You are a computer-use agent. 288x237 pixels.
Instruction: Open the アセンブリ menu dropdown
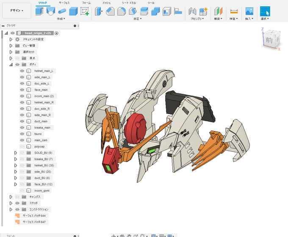[x=197, y=19]
